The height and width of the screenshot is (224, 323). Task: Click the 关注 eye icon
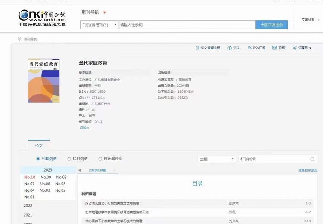(230, 48)
